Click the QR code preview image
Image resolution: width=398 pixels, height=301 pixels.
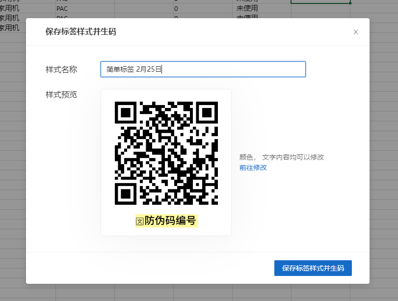click(x=166, y=153)
